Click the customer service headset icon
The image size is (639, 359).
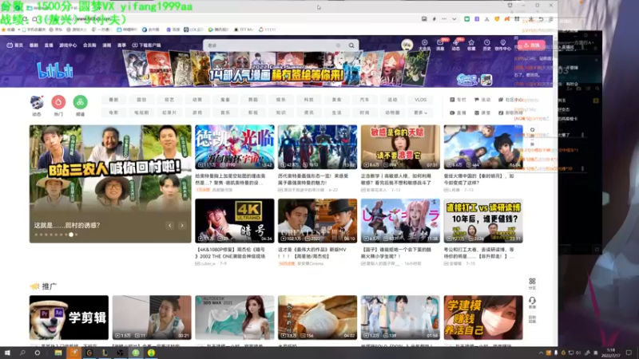[532, 303]
